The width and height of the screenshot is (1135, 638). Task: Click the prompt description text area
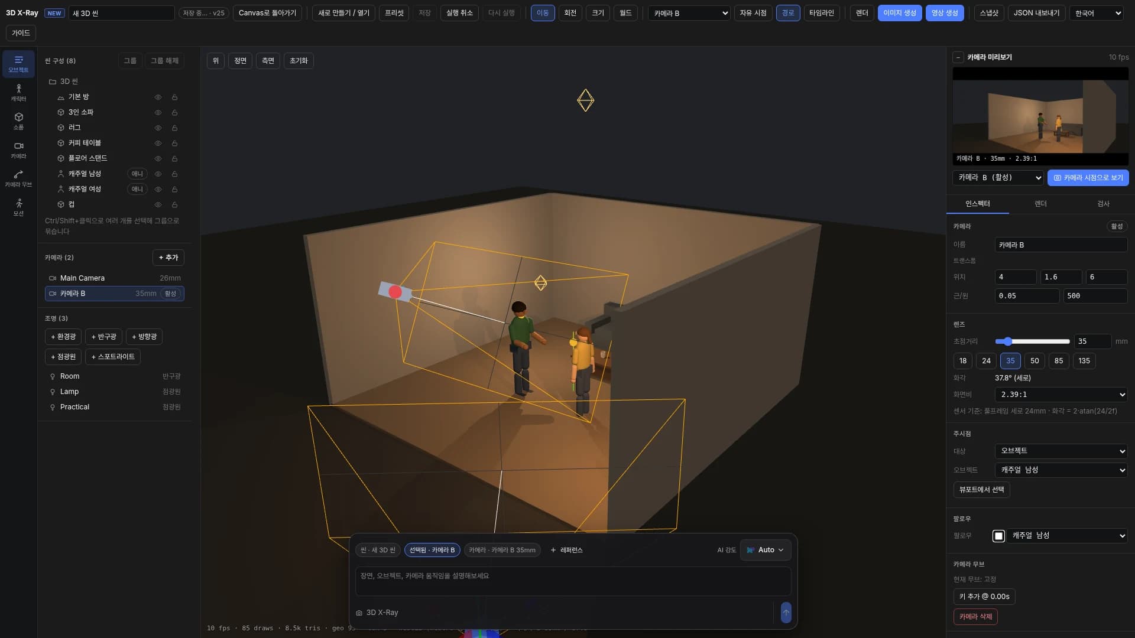click(573, 581)
